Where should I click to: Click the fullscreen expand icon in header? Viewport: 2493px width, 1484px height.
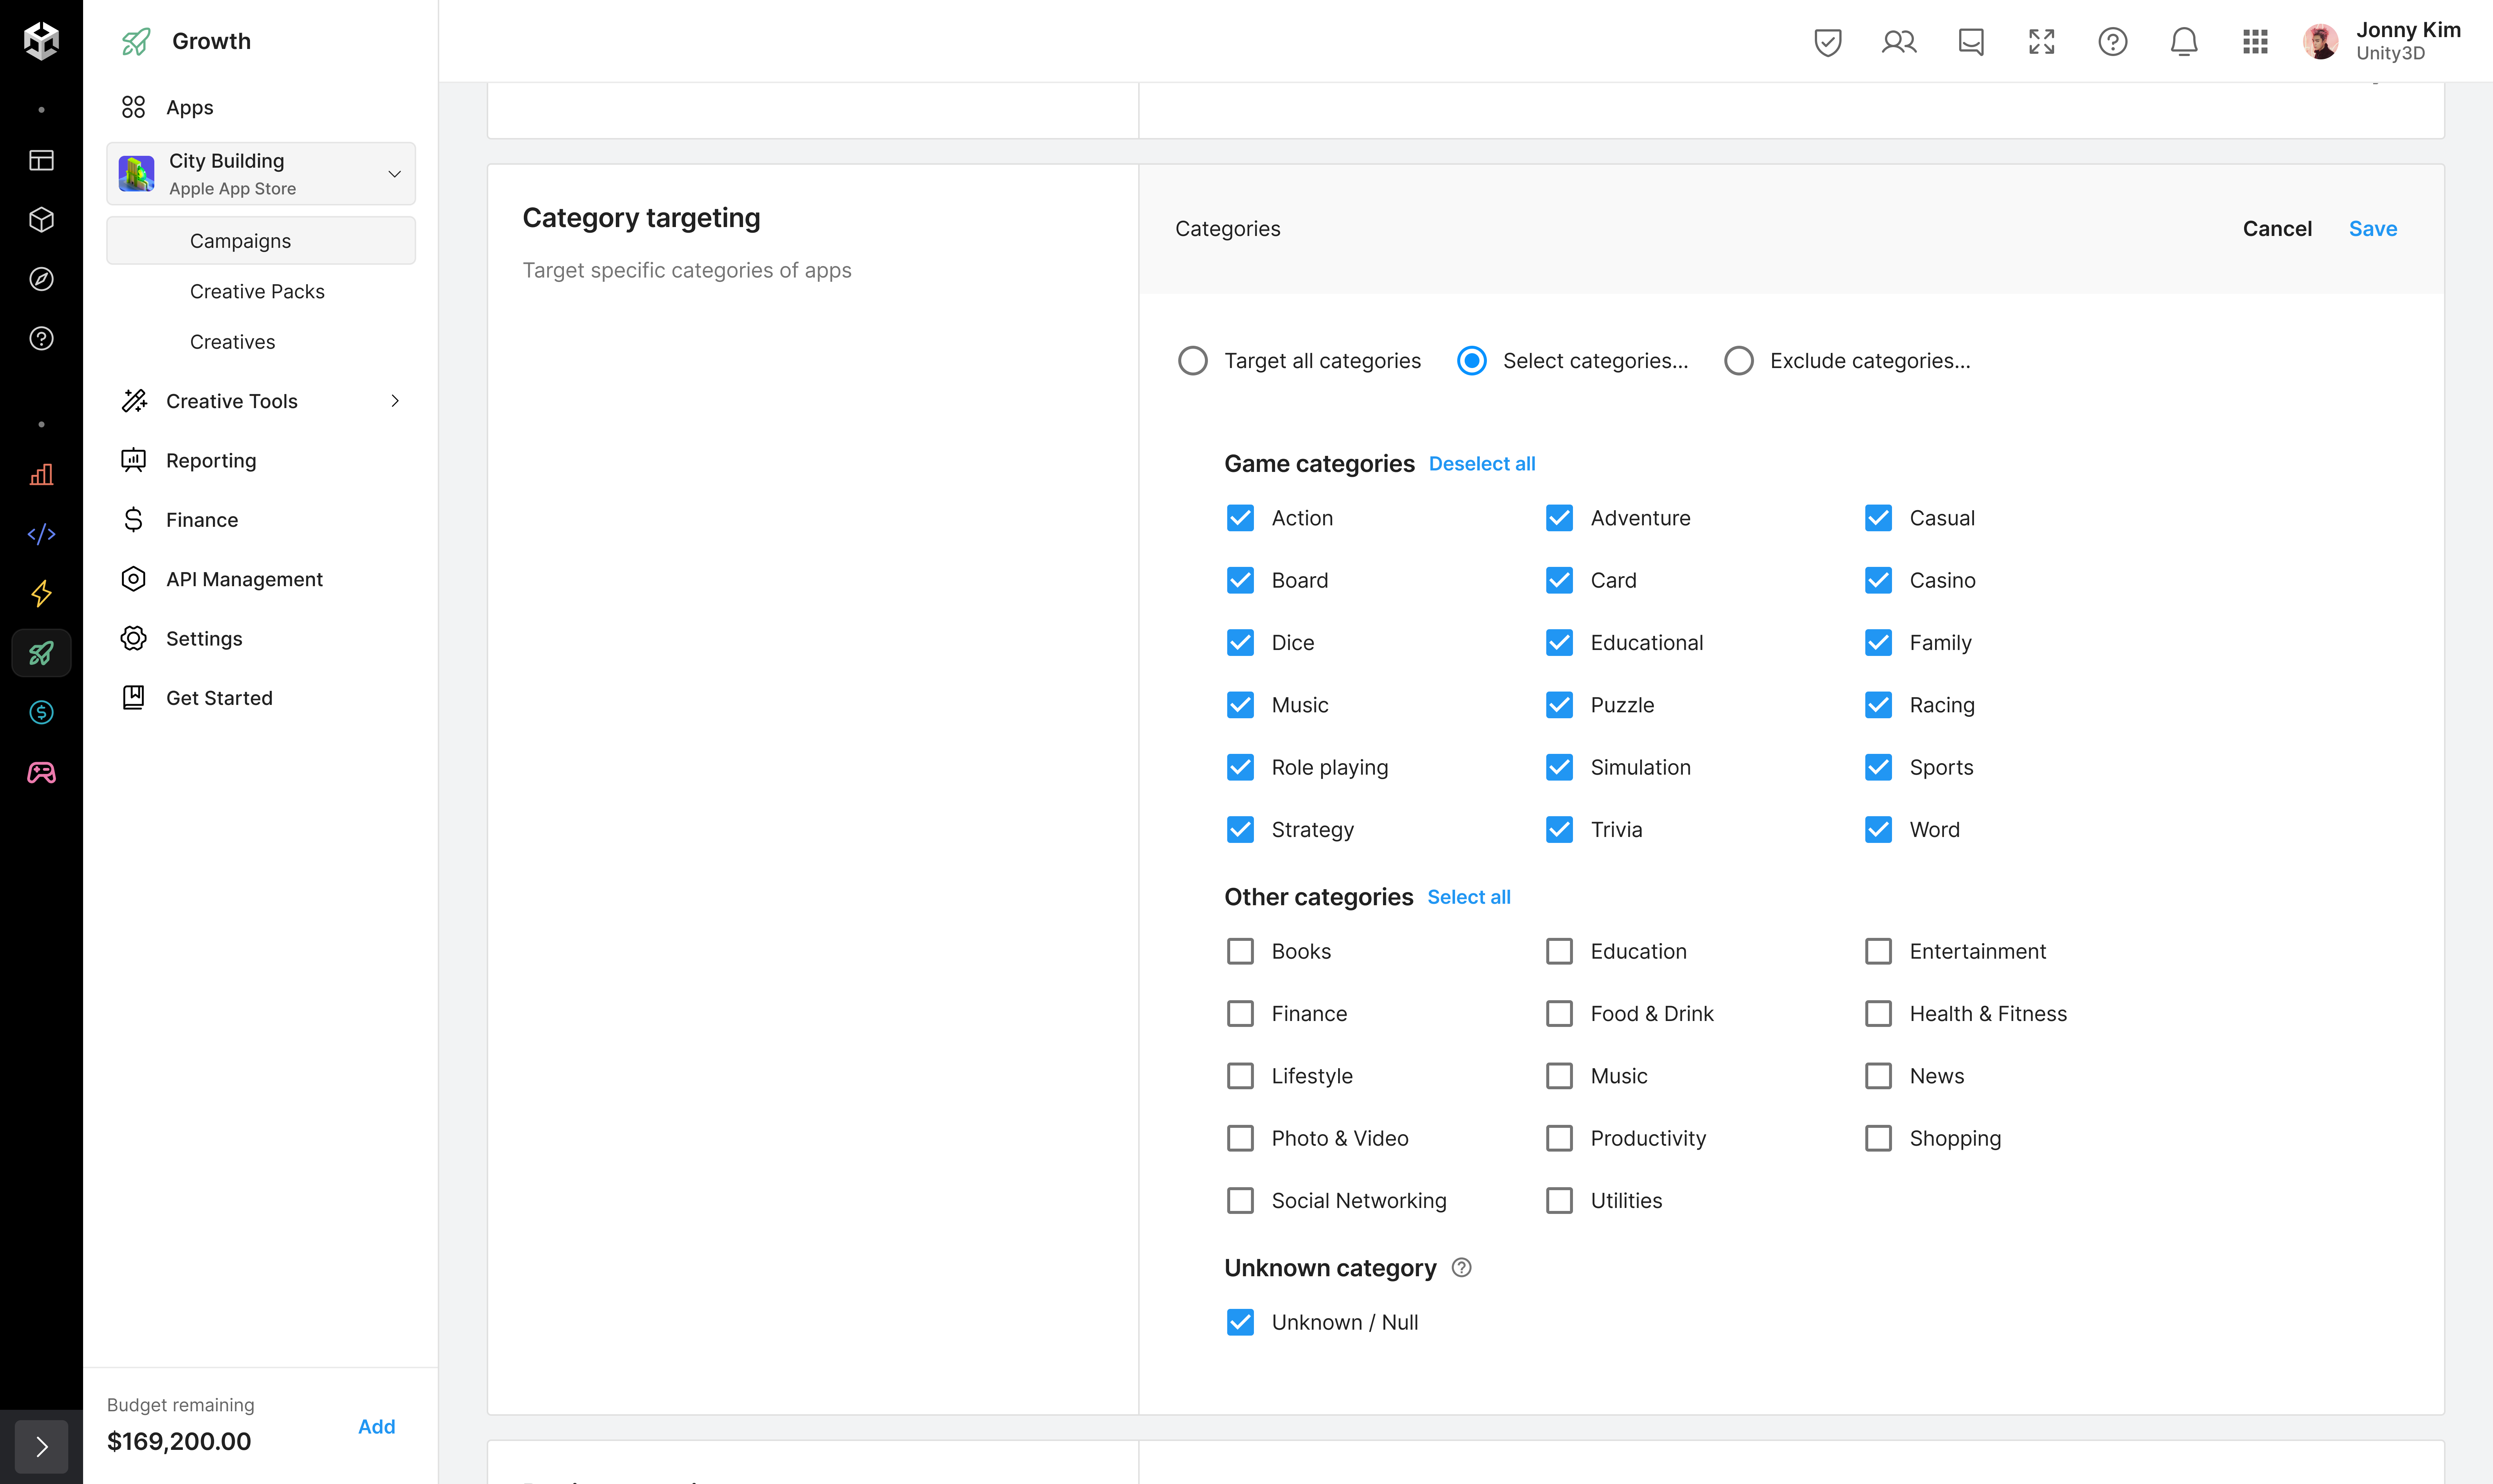coord(2041,42)
